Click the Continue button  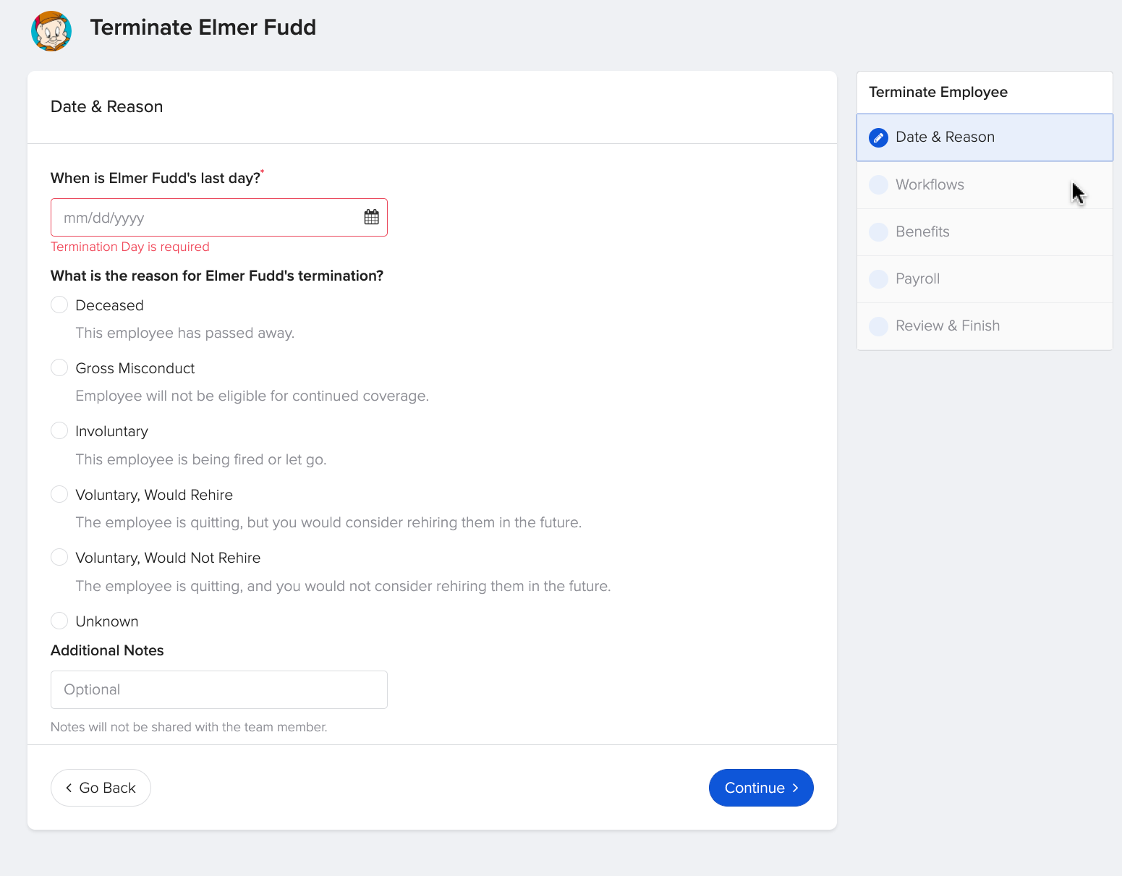click(x=761, y=788)
